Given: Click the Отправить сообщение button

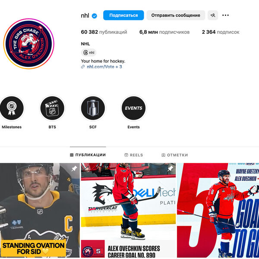Looking at the screenshot, I should (176, 16).
